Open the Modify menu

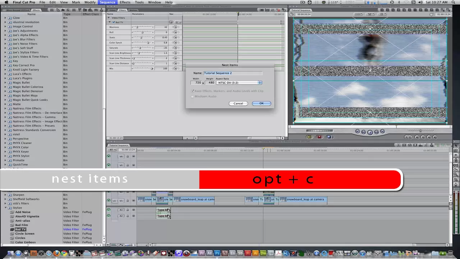(x=90, y=3)
